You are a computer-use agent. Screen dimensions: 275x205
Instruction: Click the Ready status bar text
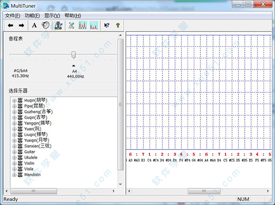click(11, 199)
